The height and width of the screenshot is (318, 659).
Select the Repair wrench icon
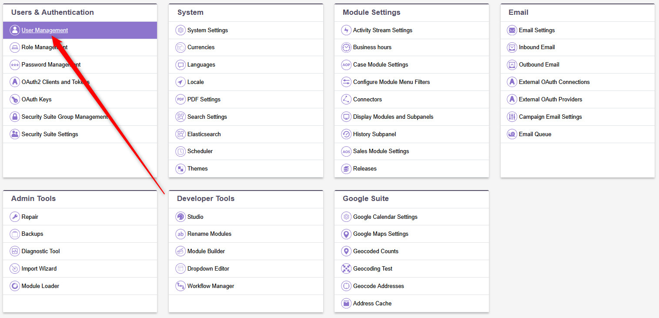pos(14,217)
